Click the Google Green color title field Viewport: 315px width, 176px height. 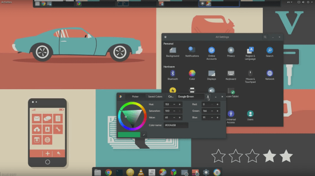coord(190,97)
